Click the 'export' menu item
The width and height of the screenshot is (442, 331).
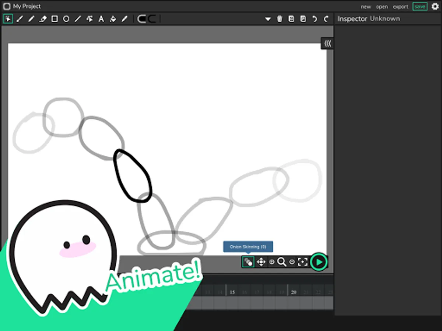pyautogui.click(x=400, y=7)
